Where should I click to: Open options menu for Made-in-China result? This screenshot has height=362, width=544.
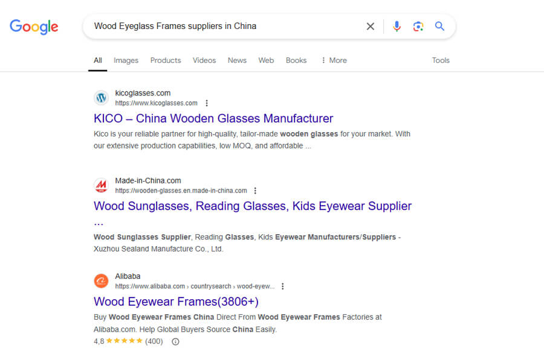255,191
